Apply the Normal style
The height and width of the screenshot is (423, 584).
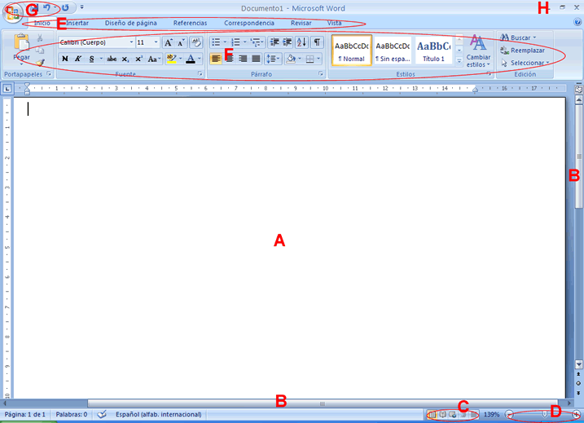tap(352, 51)
